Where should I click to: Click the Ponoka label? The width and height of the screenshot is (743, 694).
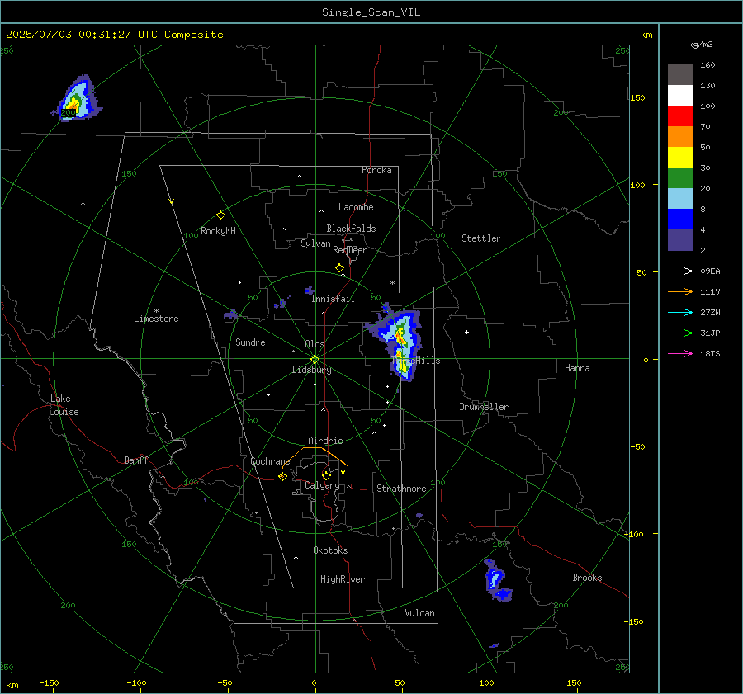376,171
